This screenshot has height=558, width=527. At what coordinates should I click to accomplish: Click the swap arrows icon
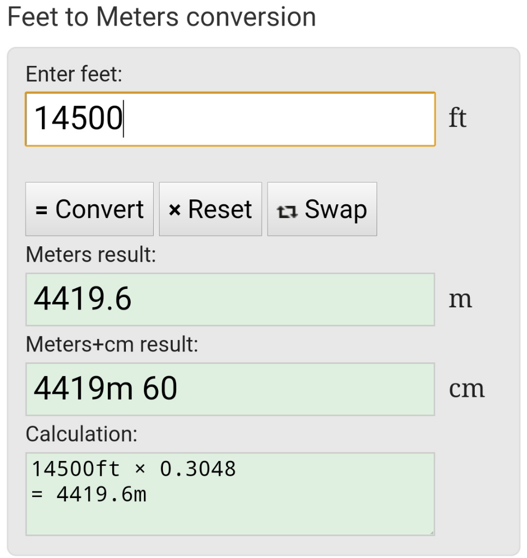(x=287, y=211)
